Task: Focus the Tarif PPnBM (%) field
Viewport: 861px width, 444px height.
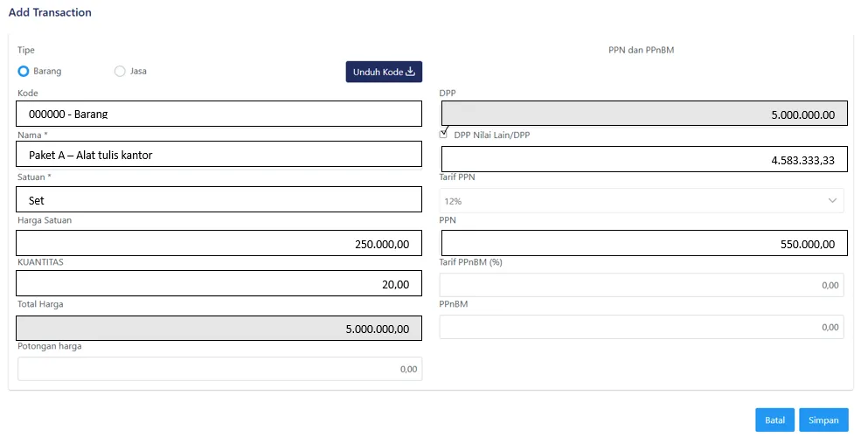Action: pyautogui.click(x=642, y=285)
